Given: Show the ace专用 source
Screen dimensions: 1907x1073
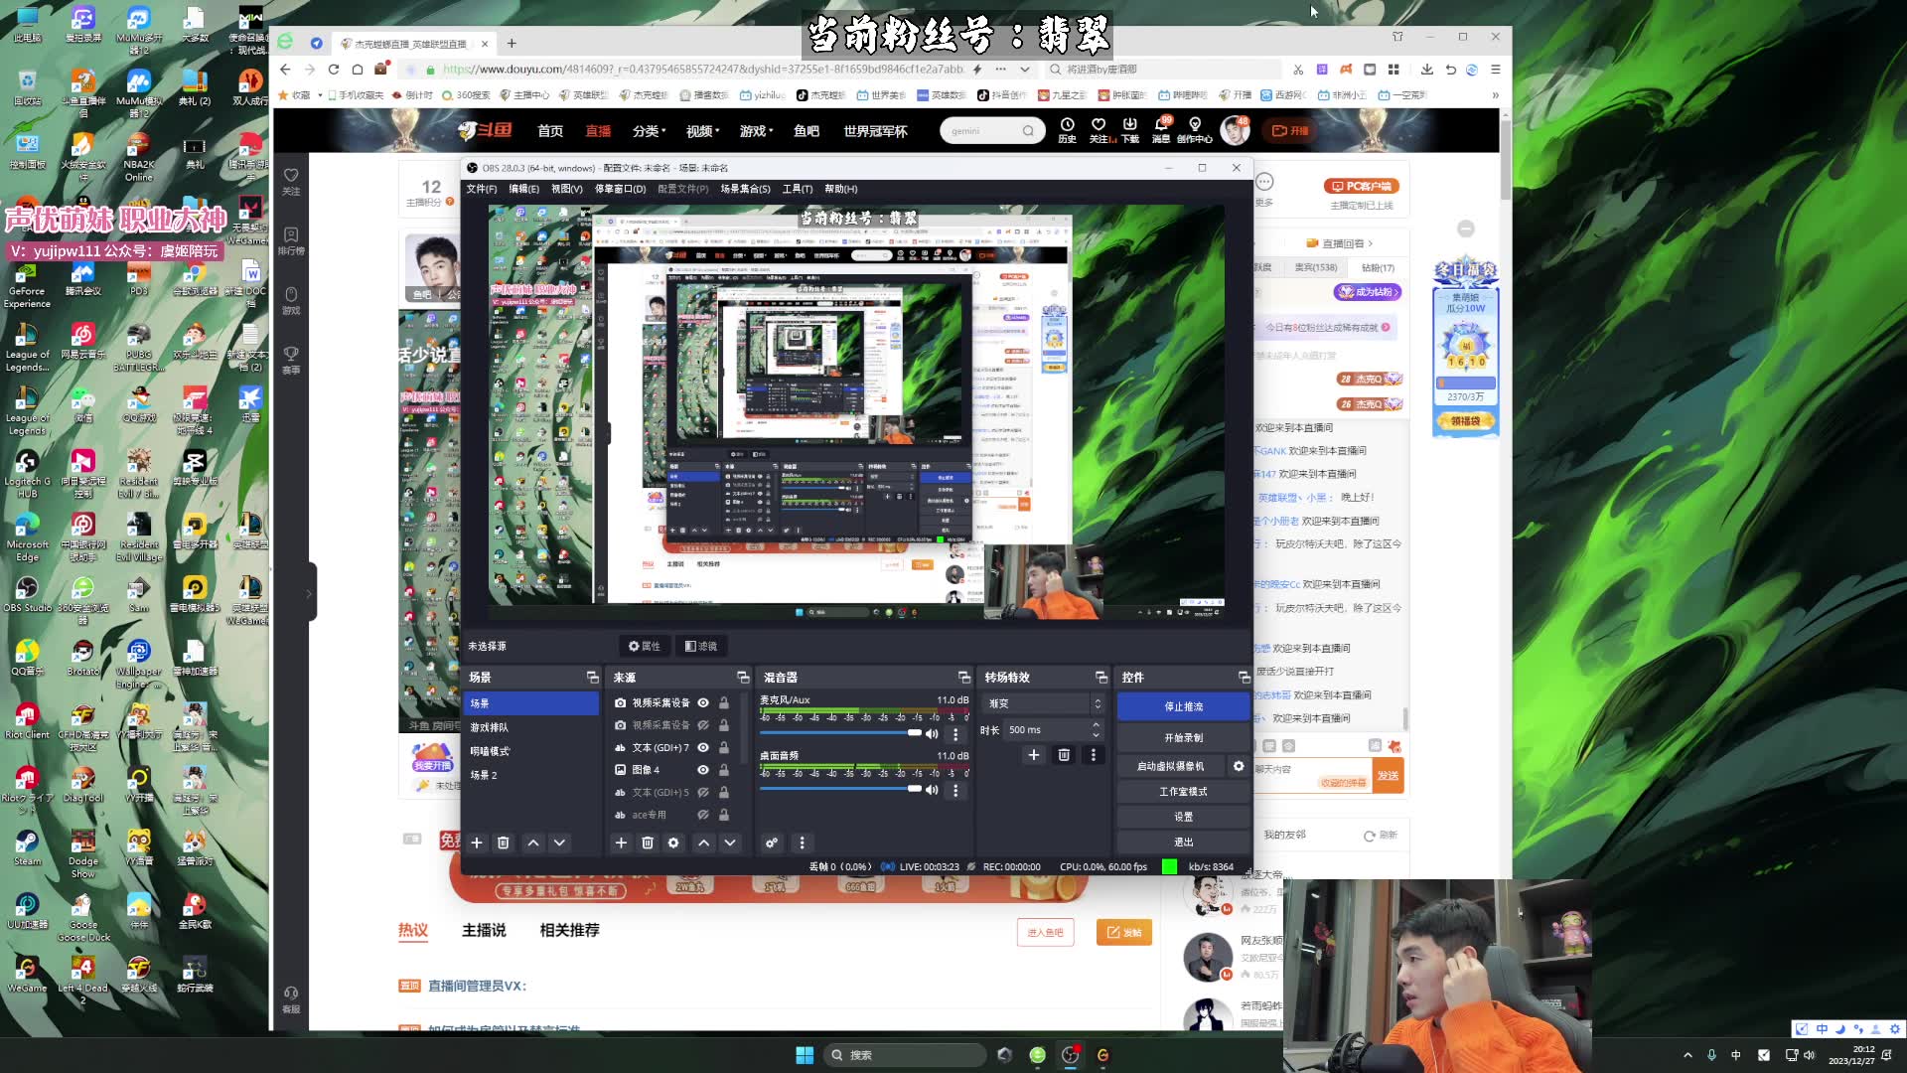Looking at the screenshot, I should coord(703,815).
